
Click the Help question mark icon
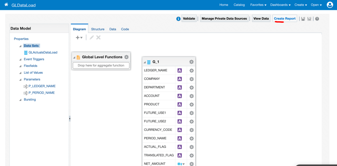click(317, 19)
